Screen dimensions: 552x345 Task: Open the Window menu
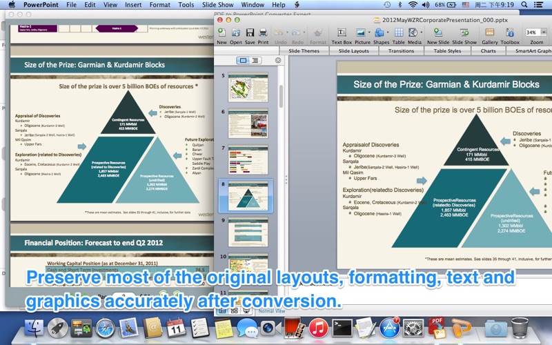click(253, 5)
